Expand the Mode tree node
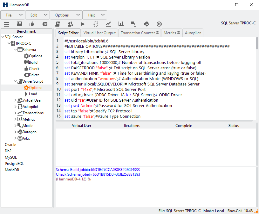259x214 pixels. tap(15, 125)
